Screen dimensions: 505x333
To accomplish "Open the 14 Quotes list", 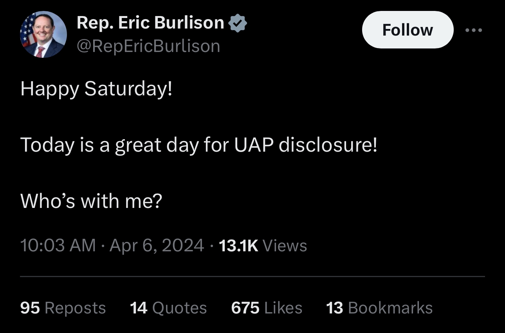I will coord(168,308).
